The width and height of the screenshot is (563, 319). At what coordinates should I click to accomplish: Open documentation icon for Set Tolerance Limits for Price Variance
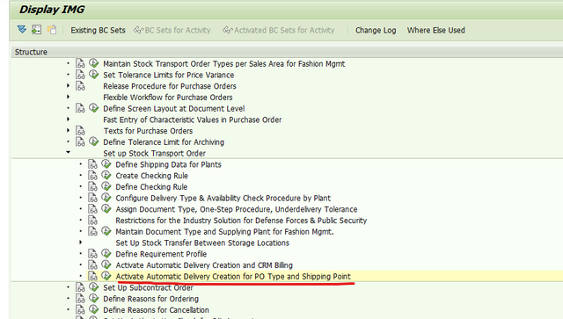click(80, 75)
